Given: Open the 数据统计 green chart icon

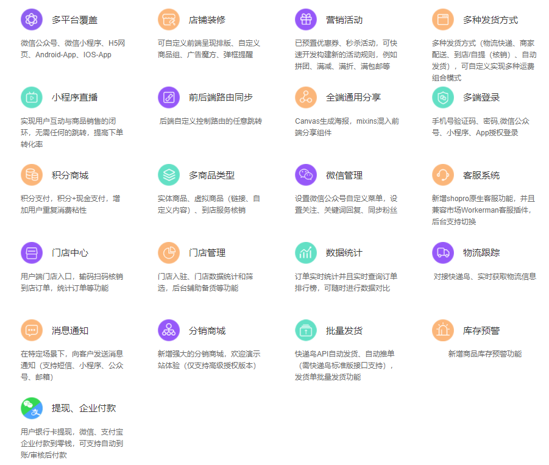Looking at the screenshot, I should click(x=305, y=252).
